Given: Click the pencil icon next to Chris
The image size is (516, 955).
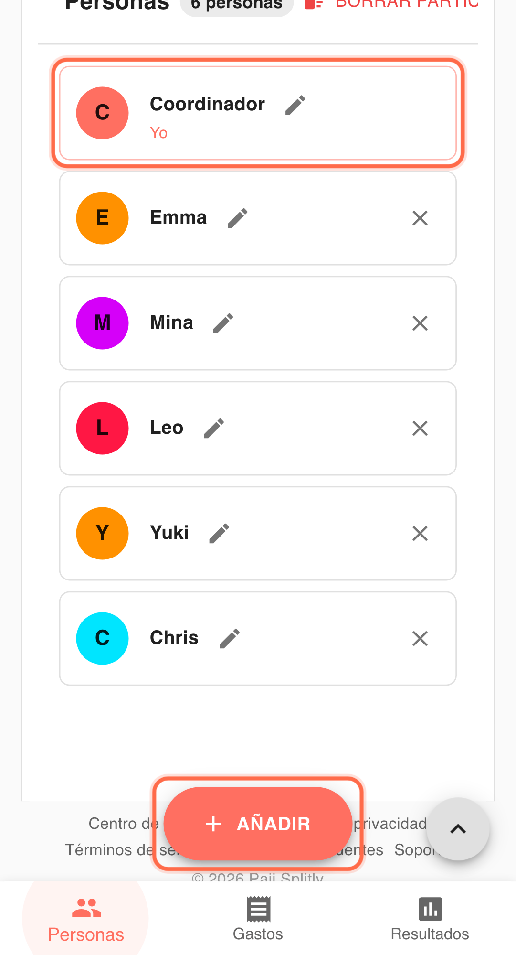Looking at the screenshot, I should pos(229,639).
